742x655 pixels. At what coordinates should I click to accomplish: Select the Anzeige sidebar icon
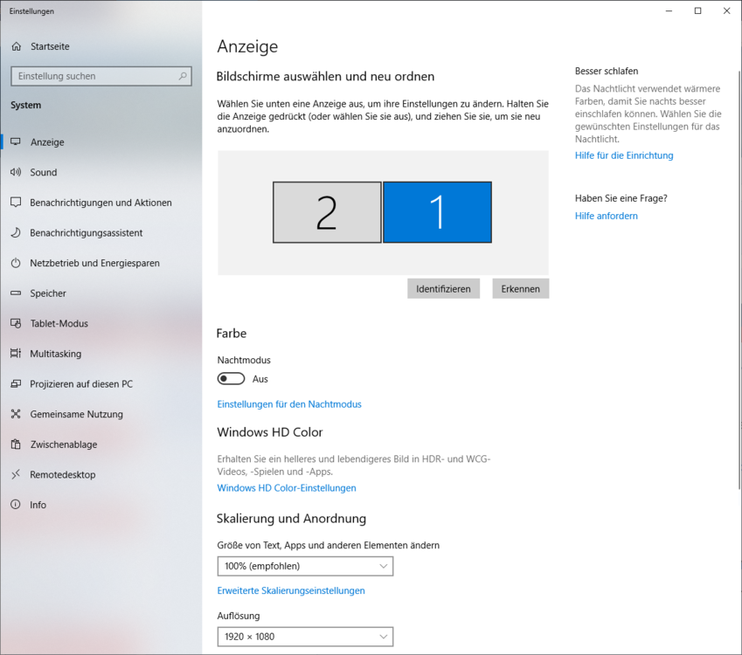pyautogui.click(x=17, y=141)
